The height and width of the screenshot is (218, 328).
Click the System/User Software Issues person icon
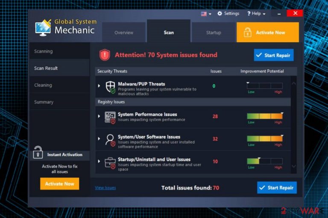click(110, 140)
